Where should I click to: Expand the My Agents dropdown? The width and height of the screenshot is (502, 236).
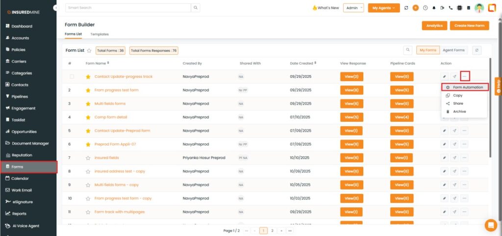pyautogui.click(x=383, y=8)
